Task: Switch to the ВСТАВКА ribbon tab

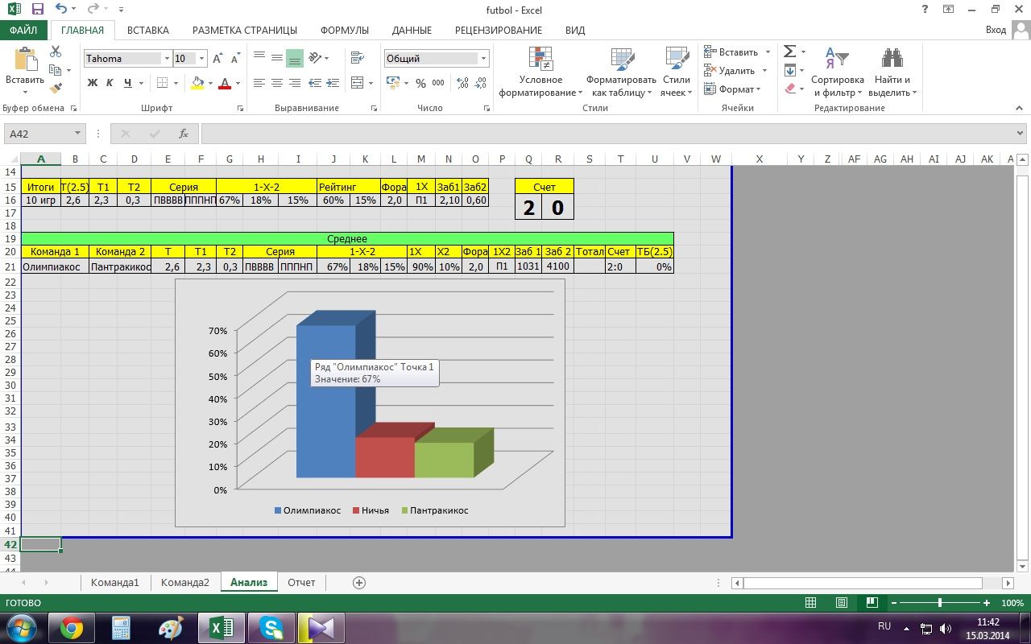Action: pos(148,30)
